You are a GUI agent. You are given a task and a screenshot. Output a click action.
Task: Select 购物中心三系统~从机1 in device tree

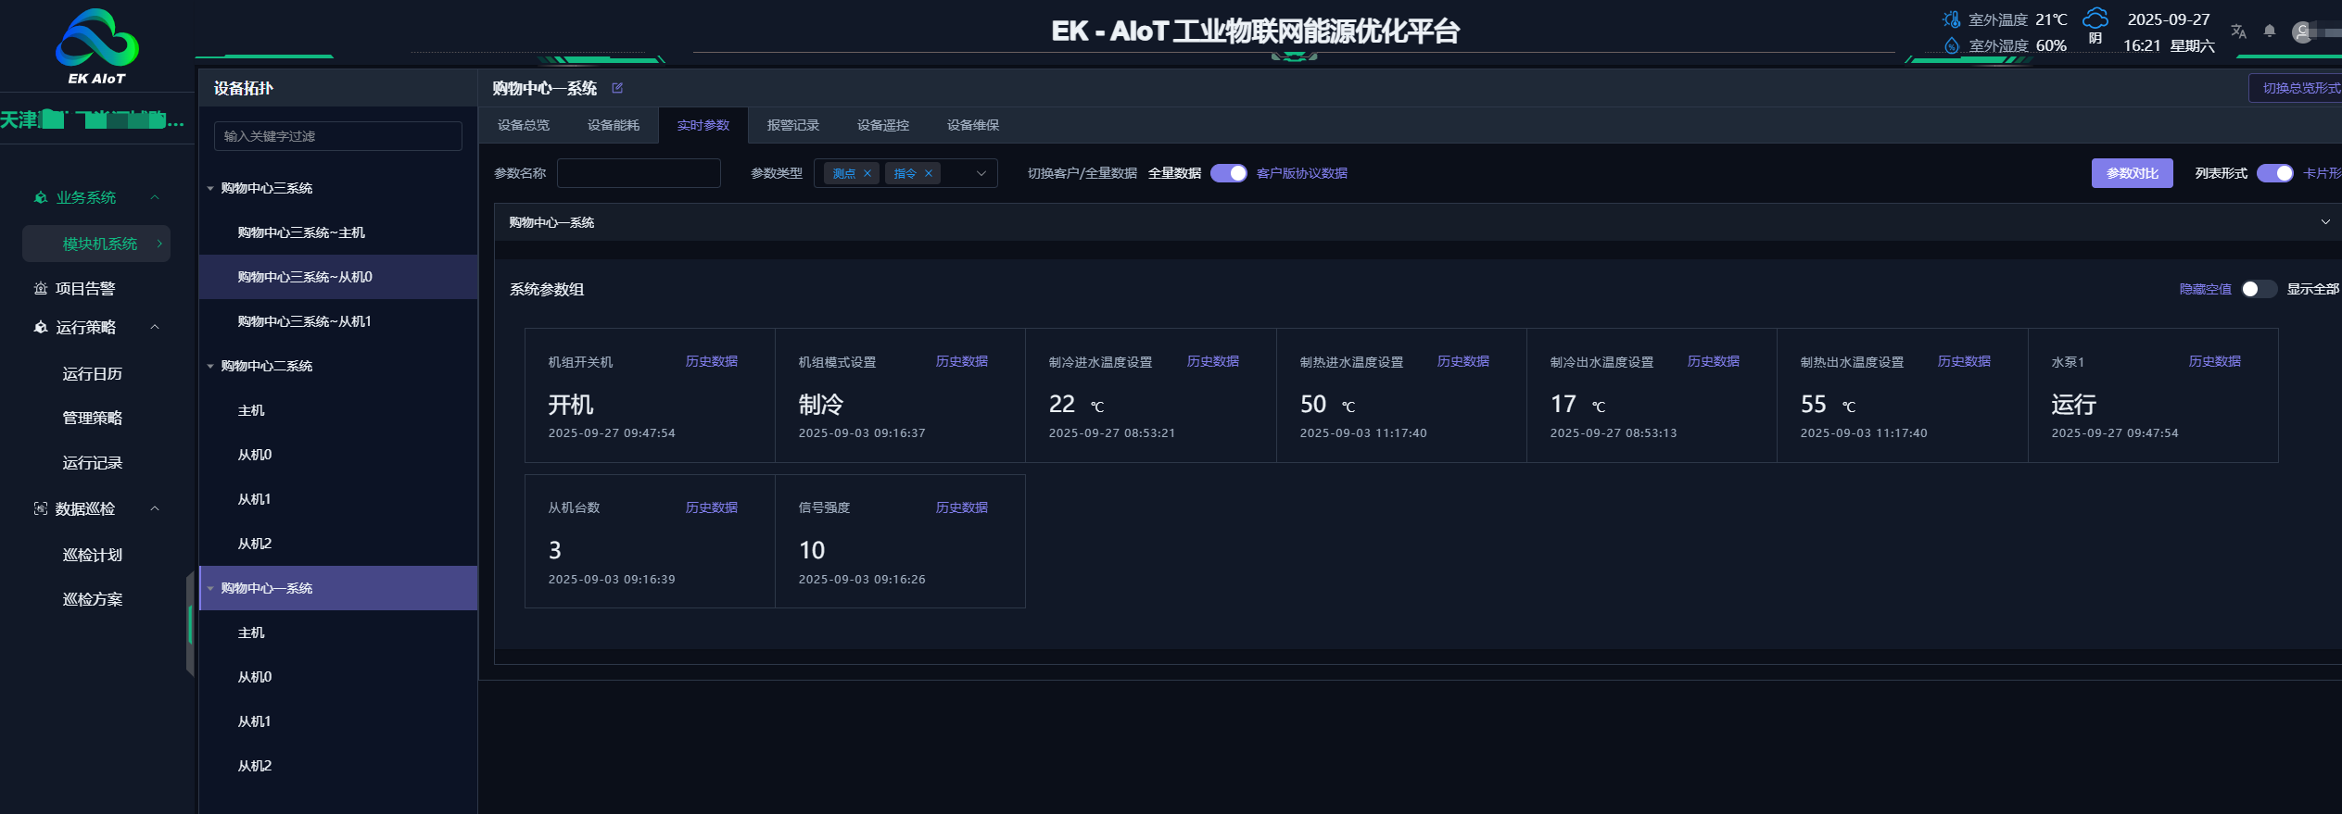304,321
